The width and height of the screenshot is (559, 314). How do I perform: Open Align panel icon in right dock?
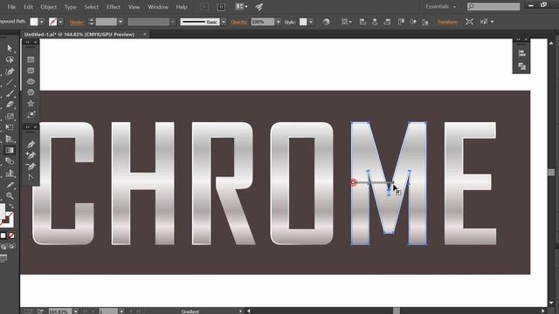point(522,53)
